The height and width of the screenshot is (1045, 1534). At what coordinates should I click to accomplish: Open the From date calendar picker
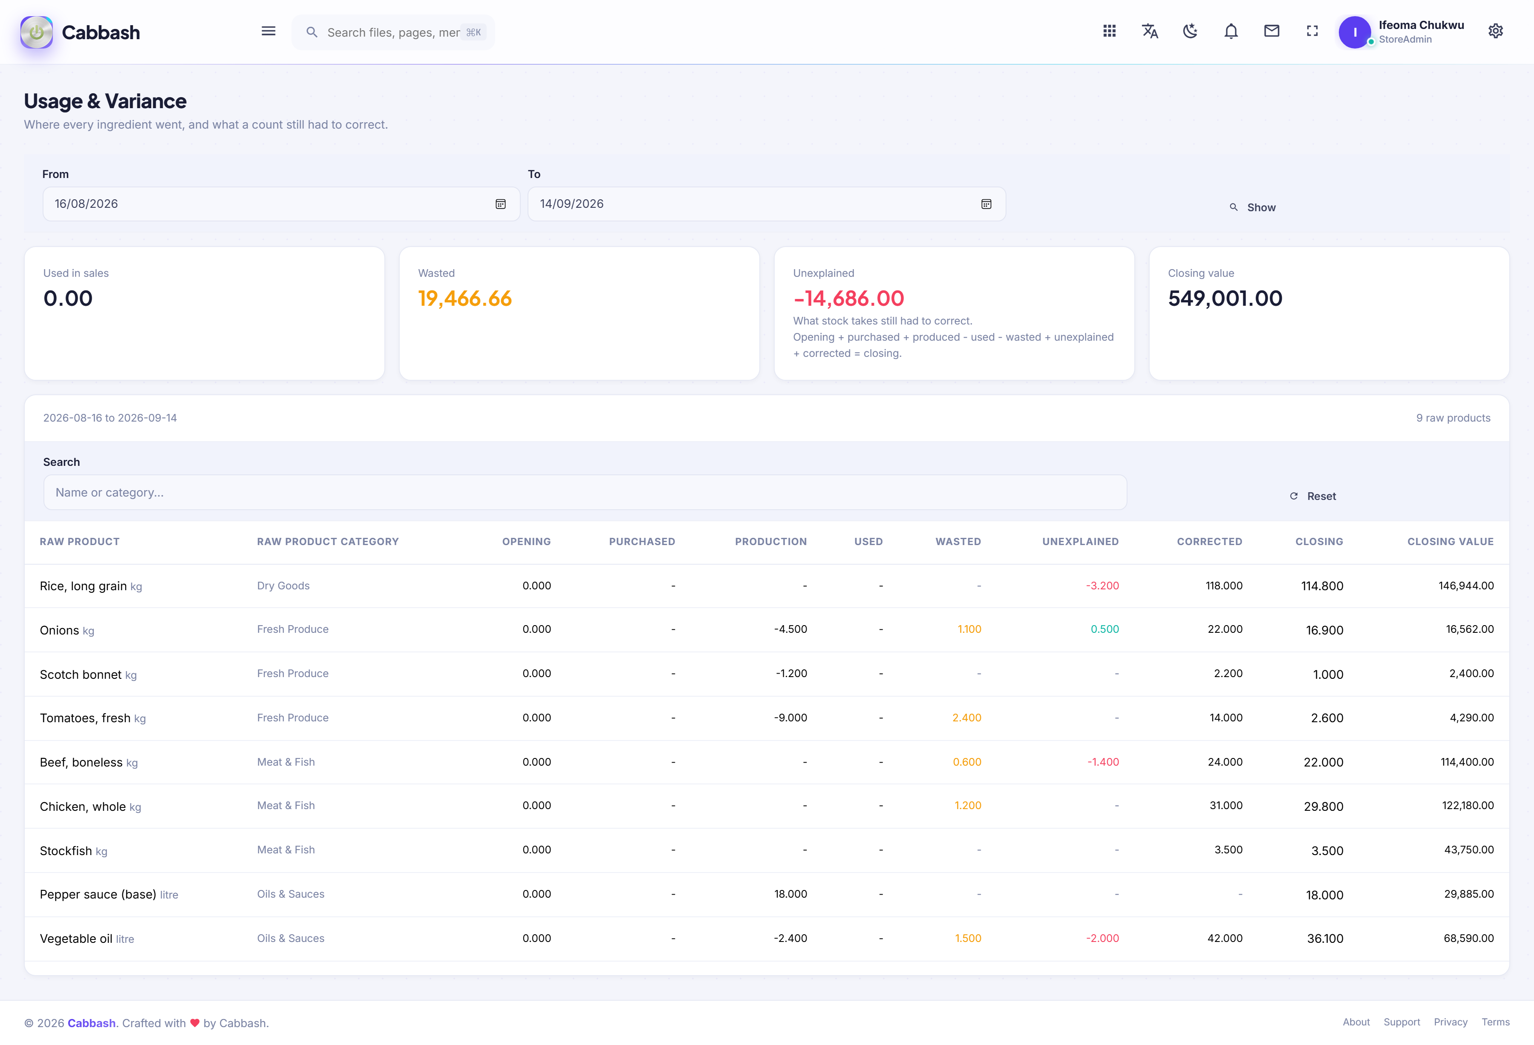[x=501, y=204]
